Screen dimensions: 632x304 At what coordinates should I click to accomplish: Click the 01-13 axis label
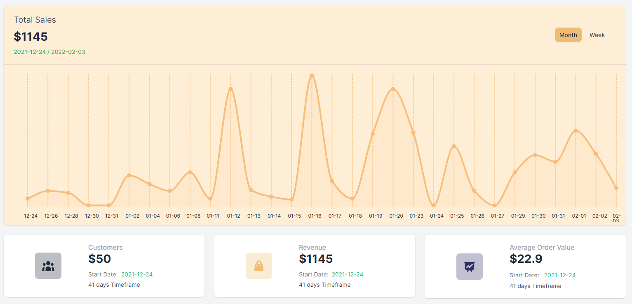[254, 216]
